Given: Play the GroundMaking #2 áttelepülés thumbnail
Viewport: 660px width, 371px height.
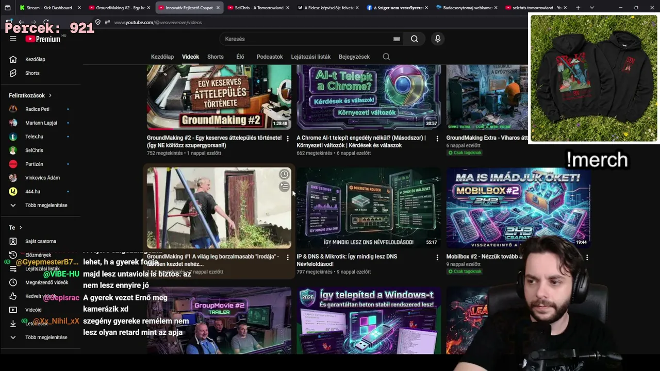Looking at the screenshot, I should pyautogui.click(x=219, y=97).
